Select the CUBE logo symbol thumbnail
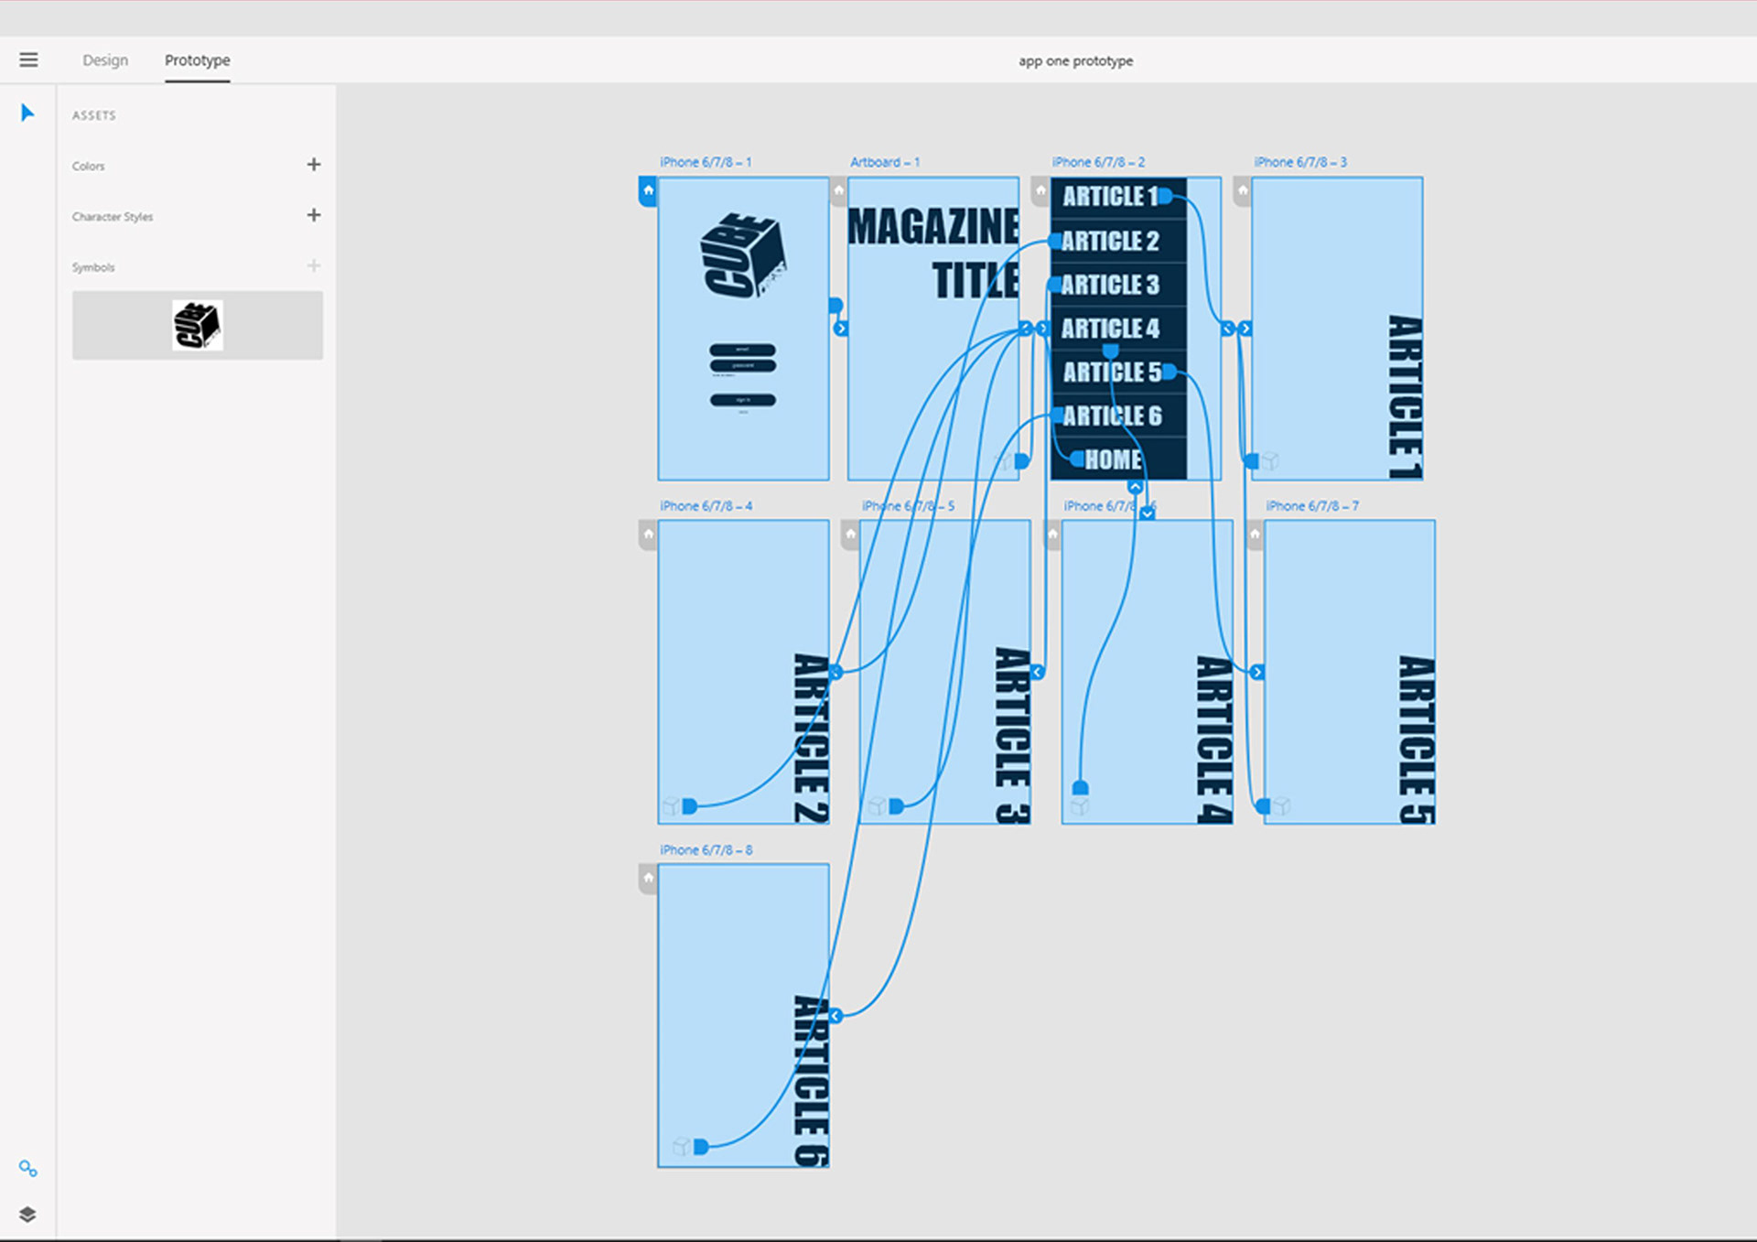The image size is (1757, 1242). (198, 325)
